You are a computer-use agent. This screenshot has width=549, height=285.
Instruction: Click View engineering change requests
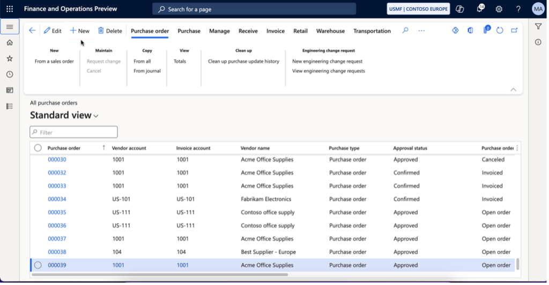coord(329,71)
